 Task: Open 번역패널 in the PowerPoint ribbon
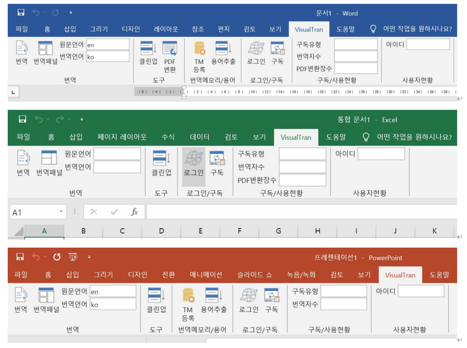46,300
